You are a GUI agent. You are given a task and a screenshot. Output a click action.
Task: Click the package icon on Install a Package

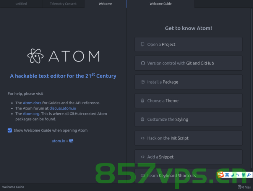[x=143, y=82]
